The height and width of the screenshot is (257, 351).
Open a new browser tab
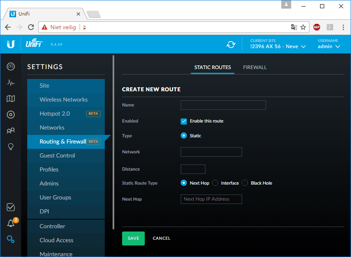(94, 14)
